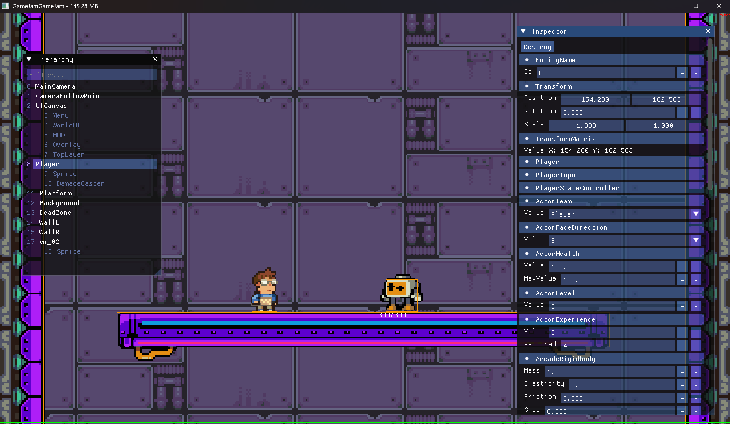Select the em_02 entity in Hierarchy
The height and width of the screenshot is (424, 730).
point(49,242)
